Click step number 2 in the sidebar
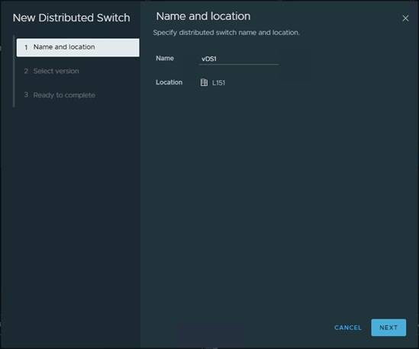Screen dimensions: 419x349 tap(26, 71)
